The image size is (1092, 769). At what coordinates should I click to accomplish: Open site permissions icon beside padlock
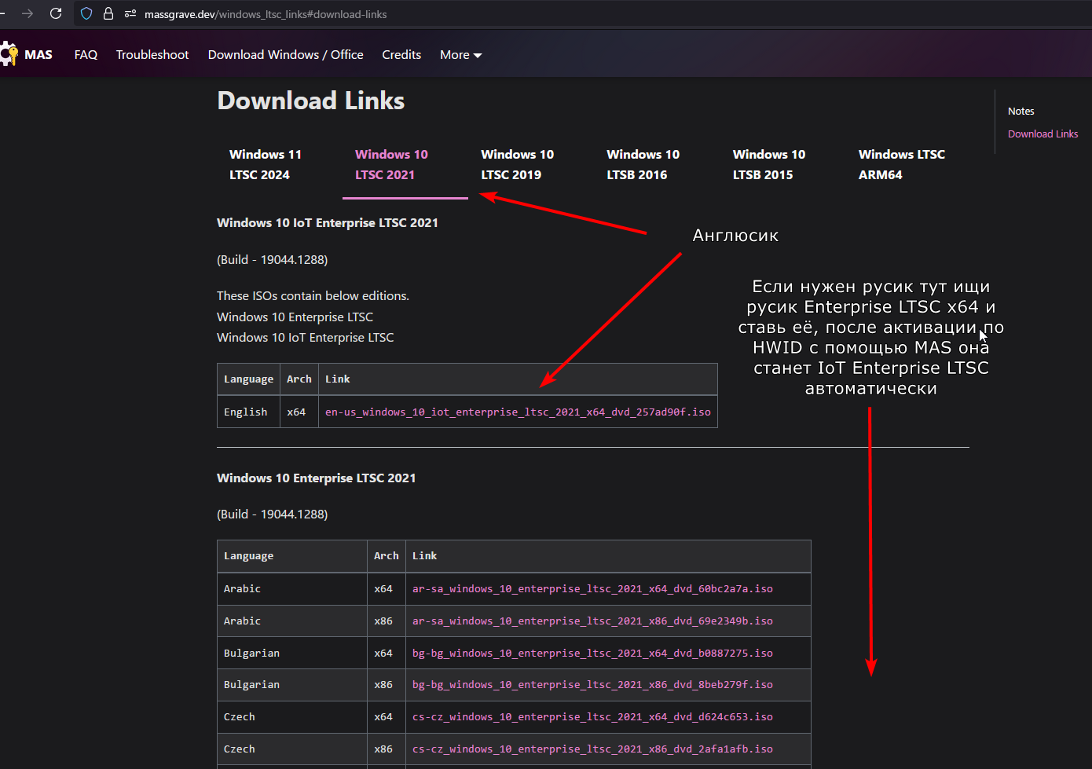(130, 13)
